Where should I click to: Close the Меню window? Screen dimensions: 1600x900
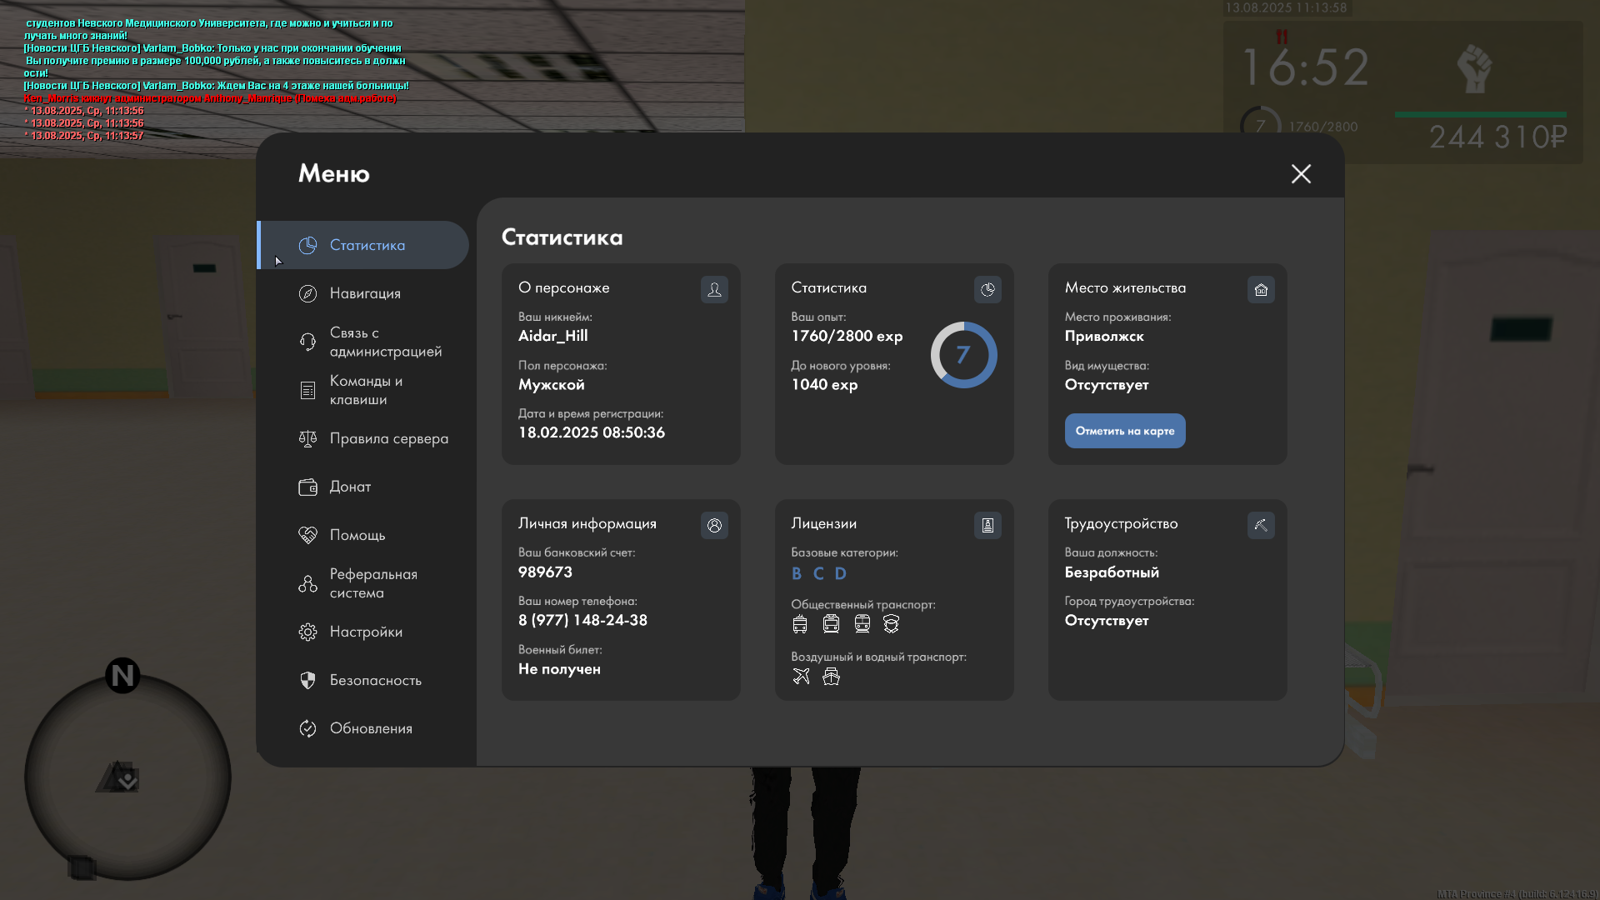point(1301,173)
